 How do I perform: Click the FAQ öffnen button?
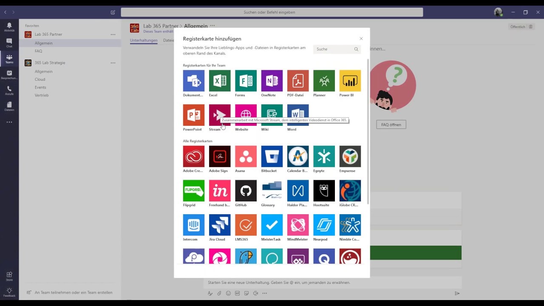coord(391,125)
